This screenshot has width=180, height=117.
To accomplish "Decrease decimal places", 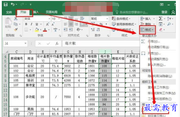I will (98, 30).
